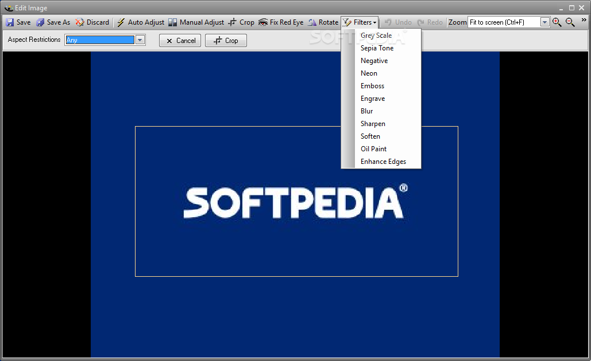Apply the Emboss filter

(x=381, y=86)
